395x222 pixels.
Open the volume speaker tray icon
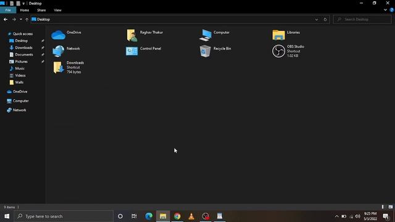[x=357, y=216]
